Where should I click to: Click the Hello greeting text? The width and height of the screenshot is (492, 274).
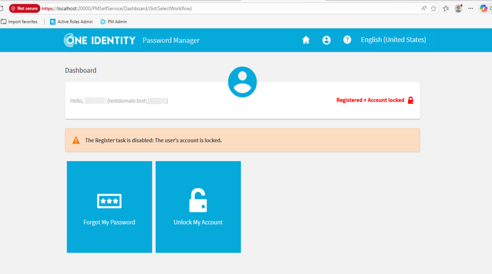pos(119,101)
